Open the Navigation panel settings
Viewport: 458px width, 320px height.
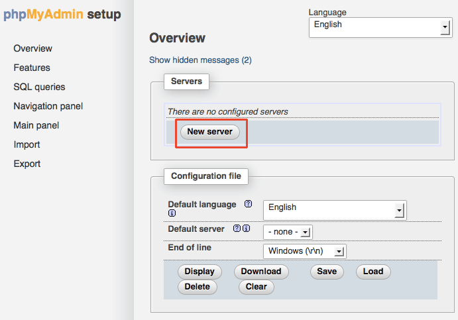coord(48,106)
